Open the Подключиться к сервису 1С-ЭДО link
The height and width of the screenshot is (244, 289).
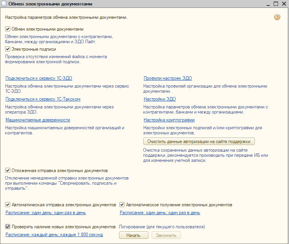(x=39, y=78)
